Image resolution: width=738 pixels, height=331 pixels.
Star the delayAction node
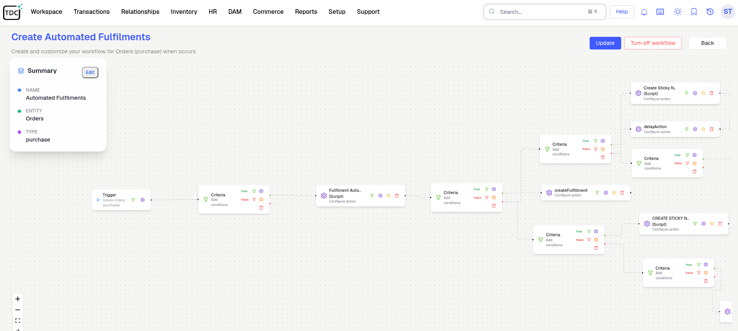pos(703,129)
